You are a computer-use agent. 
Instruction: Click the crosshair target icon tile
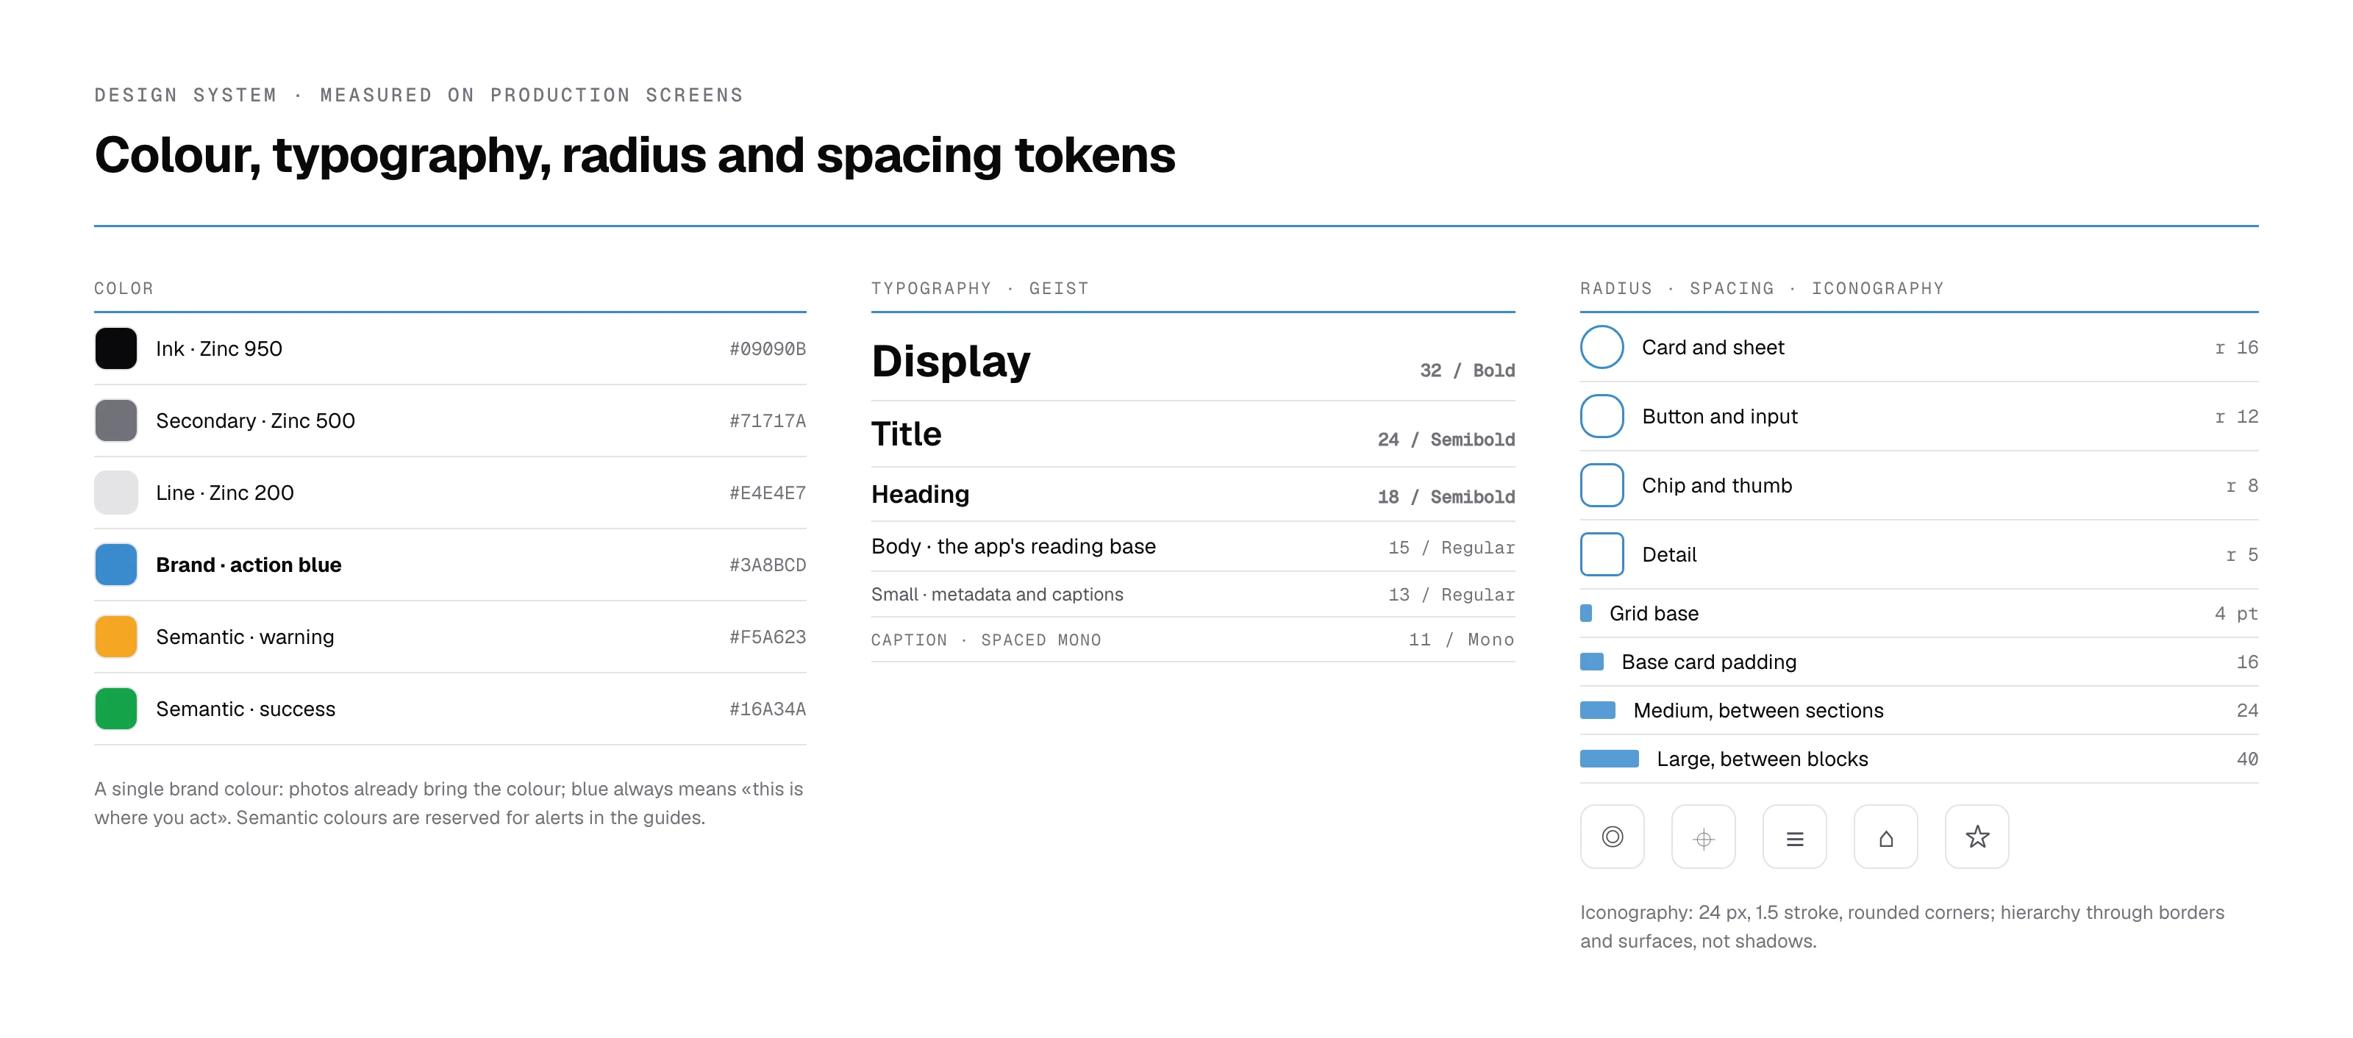tap(1704, 837)
